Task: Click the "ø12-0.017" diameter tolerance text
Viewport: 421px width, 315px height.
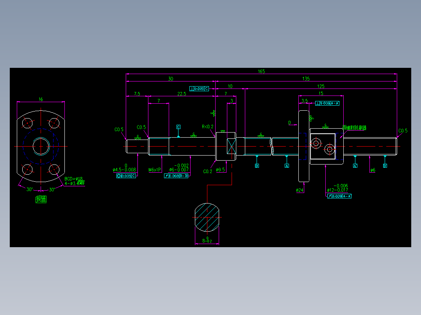Action: coord(337,190)
